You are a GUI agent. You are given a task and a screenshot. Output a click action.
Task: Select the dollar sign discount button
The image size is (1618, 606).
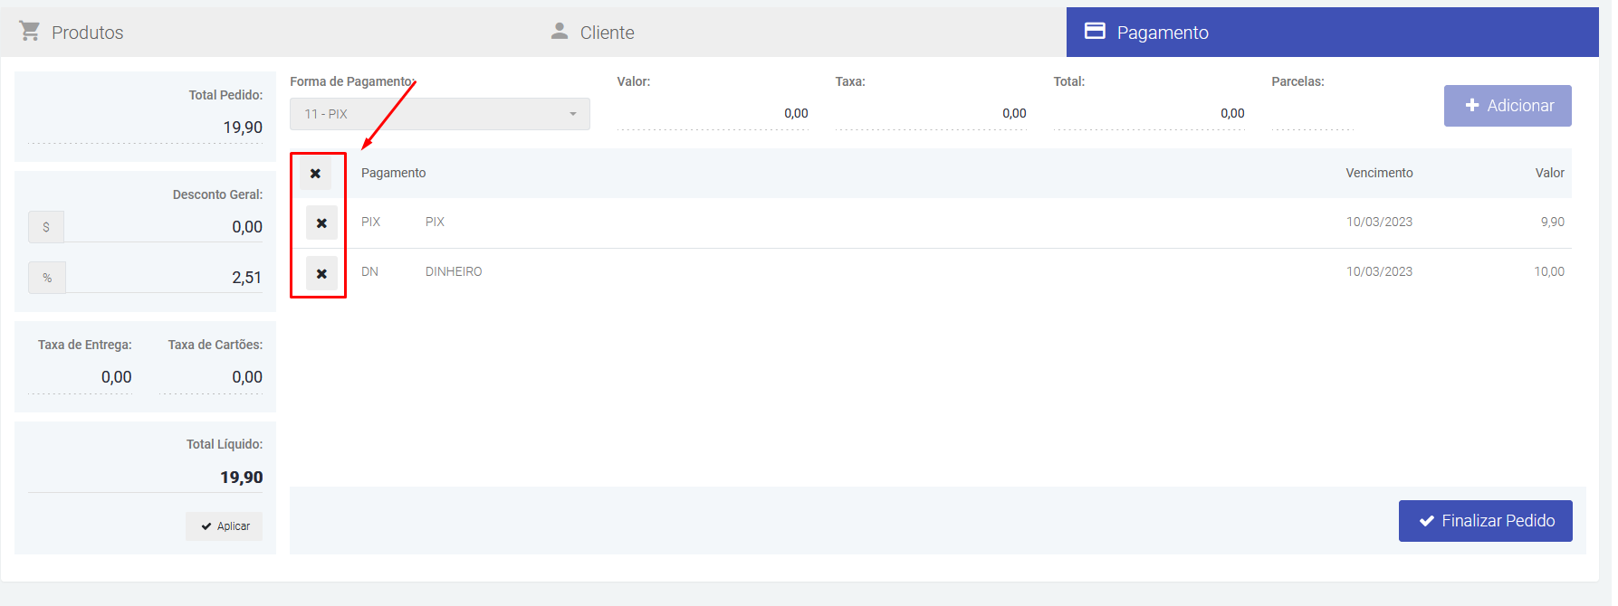click(x=46, y=227)
